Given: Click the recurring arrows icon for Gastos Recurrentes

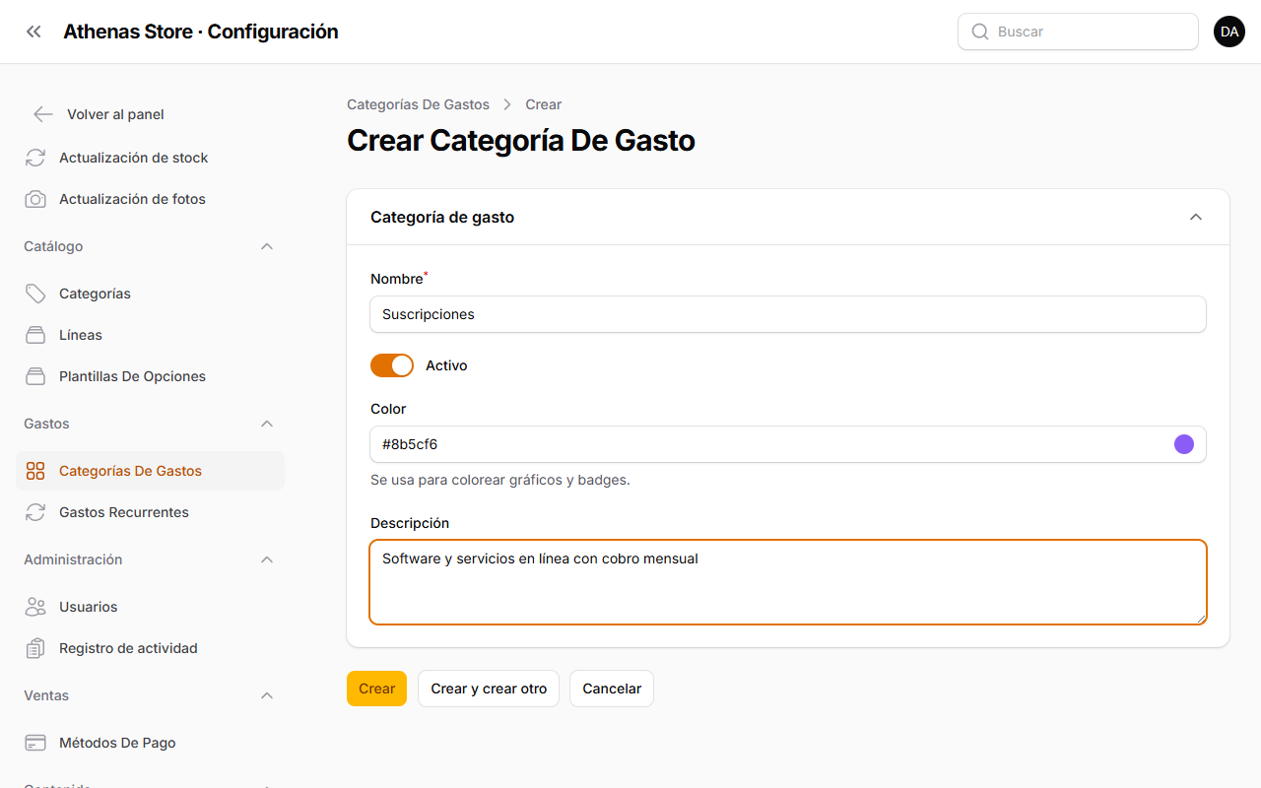Looking at the screenshot, I should pyautogui.click(x=35, y=512).
